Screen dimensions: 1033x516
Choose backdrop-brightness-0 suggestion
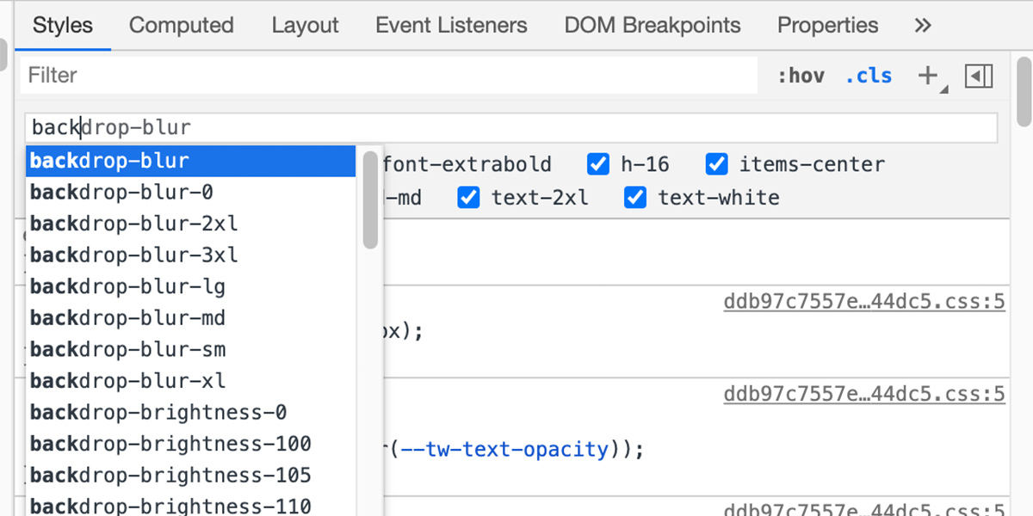coord(190,413)
